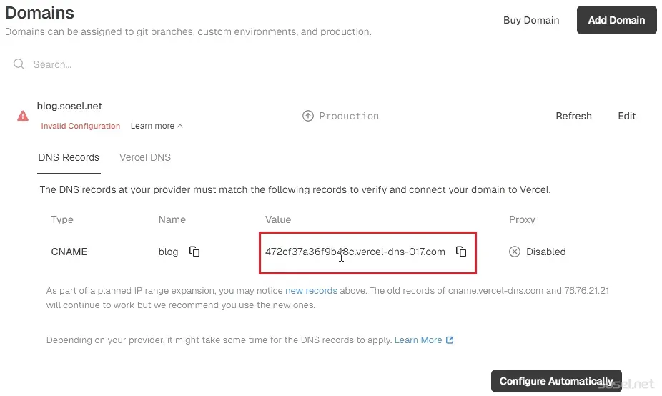This screenshot has width=662, height=396.
Task: Open the 'new records' link
Action: 311,291
